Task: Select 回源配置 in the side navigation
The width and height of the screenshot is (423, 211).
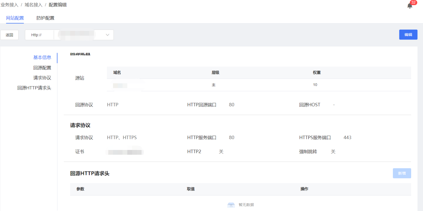Action: pos(42,68)
